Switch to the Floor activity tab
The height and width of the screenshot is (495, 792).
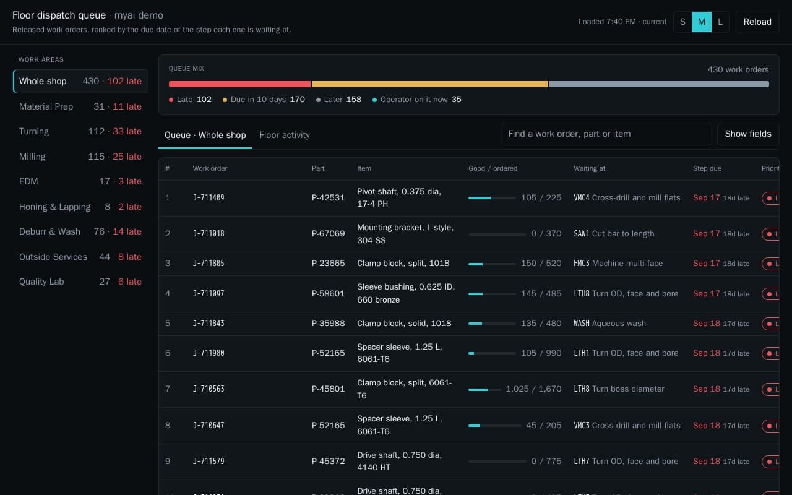click(285, 135)
